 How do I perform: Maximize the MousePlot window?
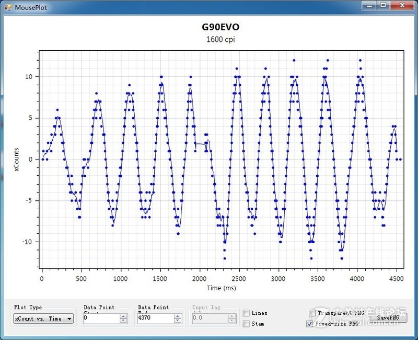(384, 5)
